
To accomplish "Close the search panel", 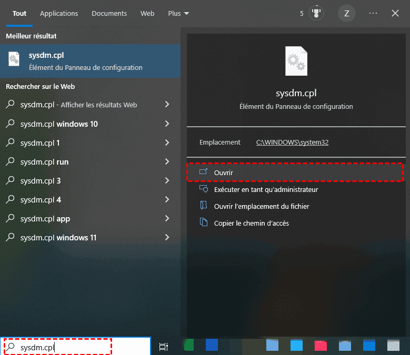I will pyautogui.click(x=395, y=13).
